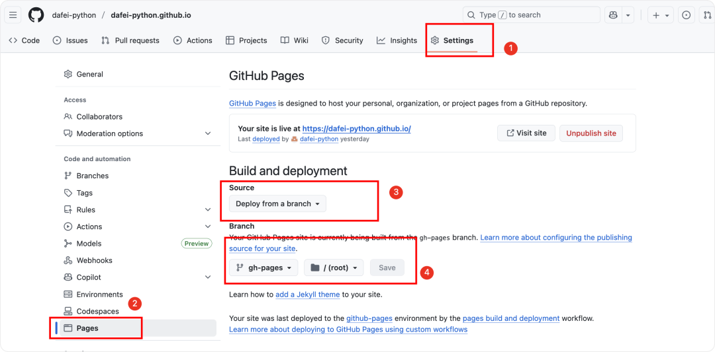
Task: Open Source Deploy from a branch dropdown
Action: click(277, 204)
